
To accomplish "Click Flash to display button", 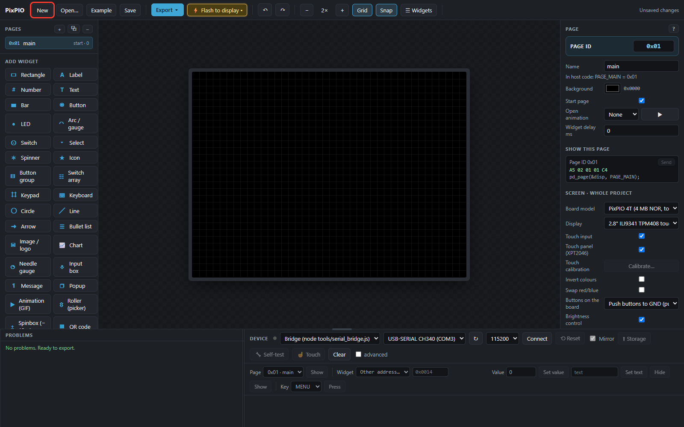I will point(217,10).
